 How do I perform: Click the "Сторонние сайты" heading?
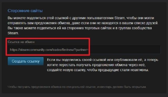pyautogui.click(x=25, y=11)
